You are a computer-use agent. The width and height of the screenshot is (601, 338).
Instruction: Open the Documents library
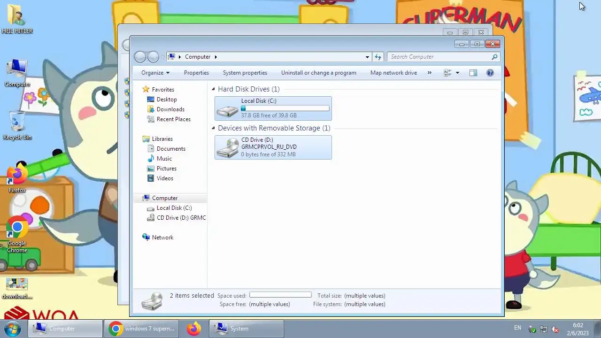tap(171, 149)
